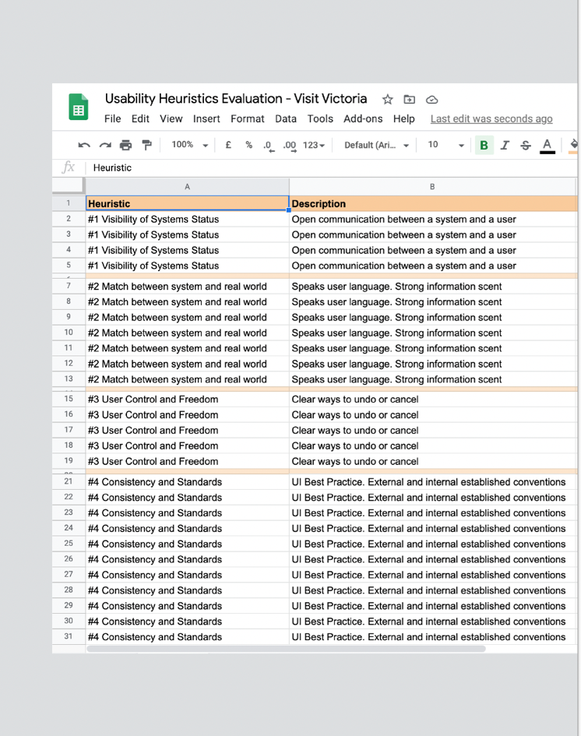Select row 15 header
This screenshot has width=581, height=736.
click(69, 399)
